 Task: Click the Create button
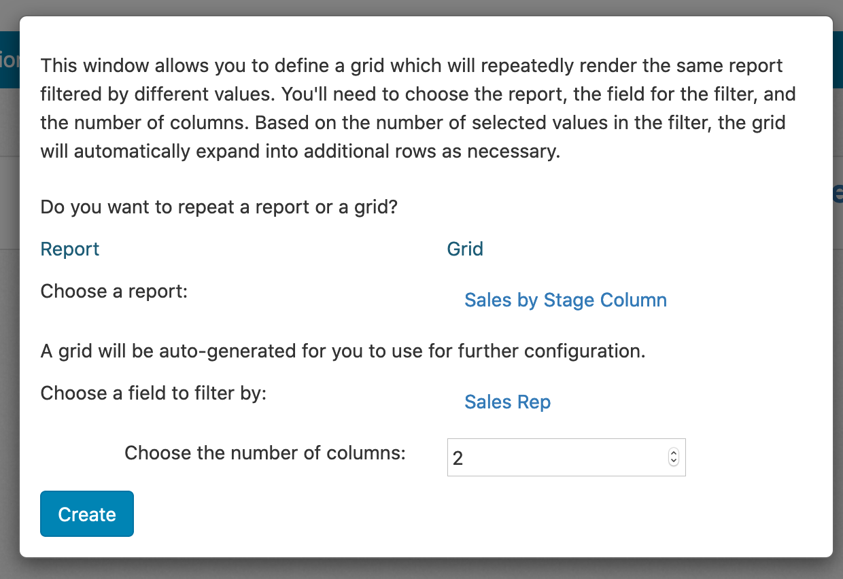86,514
